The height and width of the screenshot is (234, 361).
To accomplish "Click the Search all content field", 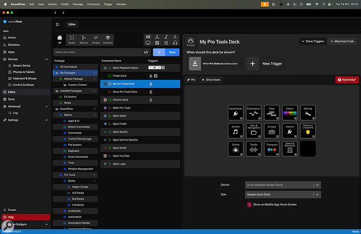I will 98,52.
